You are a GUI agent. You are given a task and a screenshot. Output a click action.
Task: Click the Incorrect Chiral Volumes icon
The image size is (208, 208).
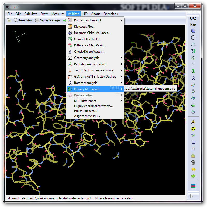point(70,33)
